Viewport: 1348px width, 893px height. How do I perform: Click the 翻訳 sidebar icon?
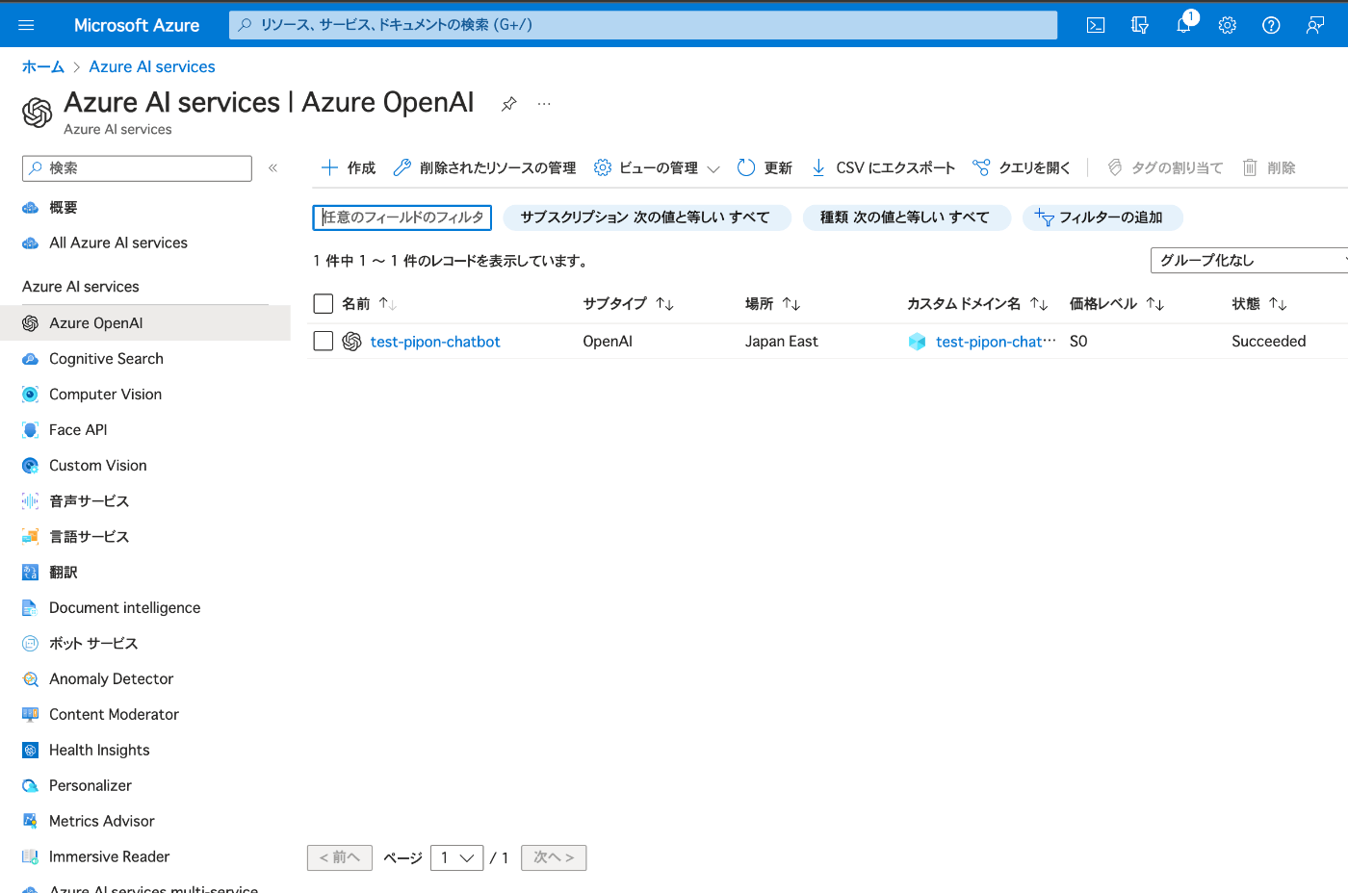click(30, 573)
